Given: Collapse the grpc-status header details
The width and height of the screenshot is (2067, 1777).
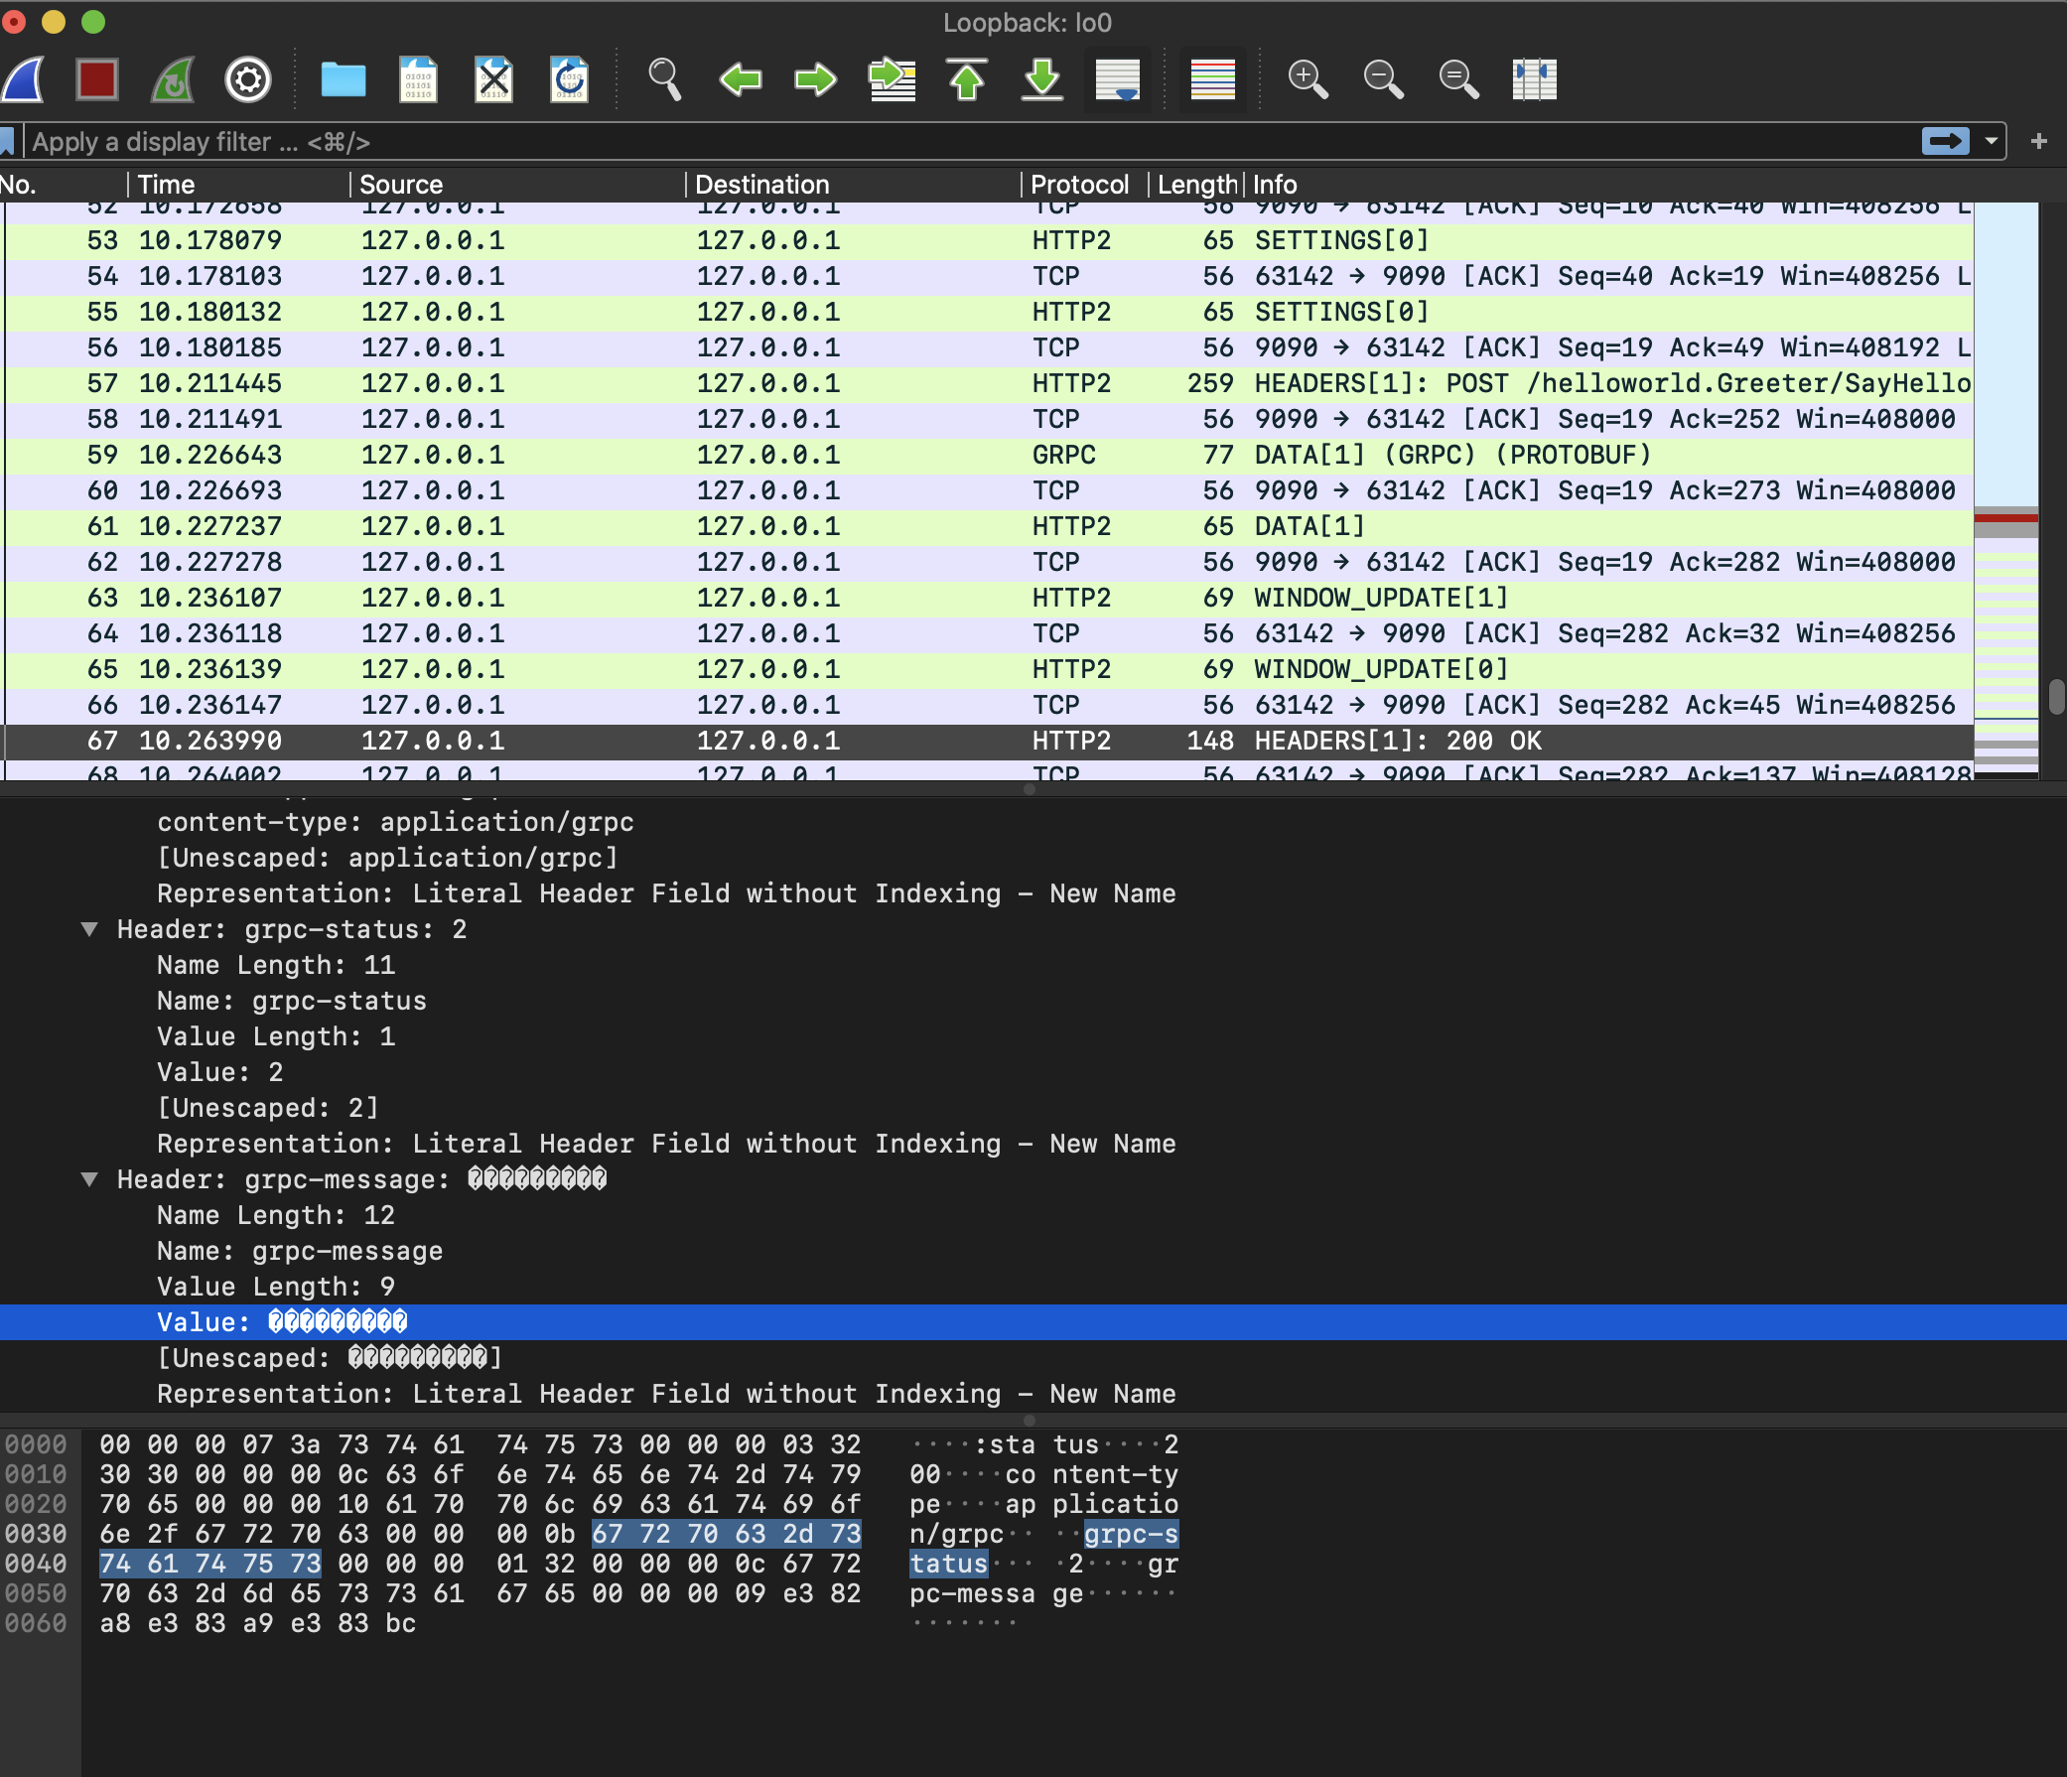Looking at the screenshot, I should 90,929.
